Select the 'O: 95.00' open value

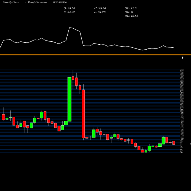(x=70, y=8)
